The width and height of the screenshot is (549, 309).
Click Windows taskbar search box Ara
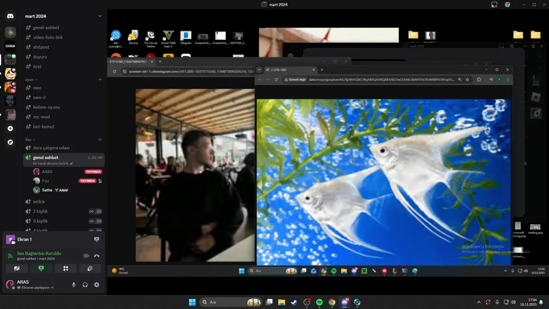pyautogui.click(x=231, y=302)
